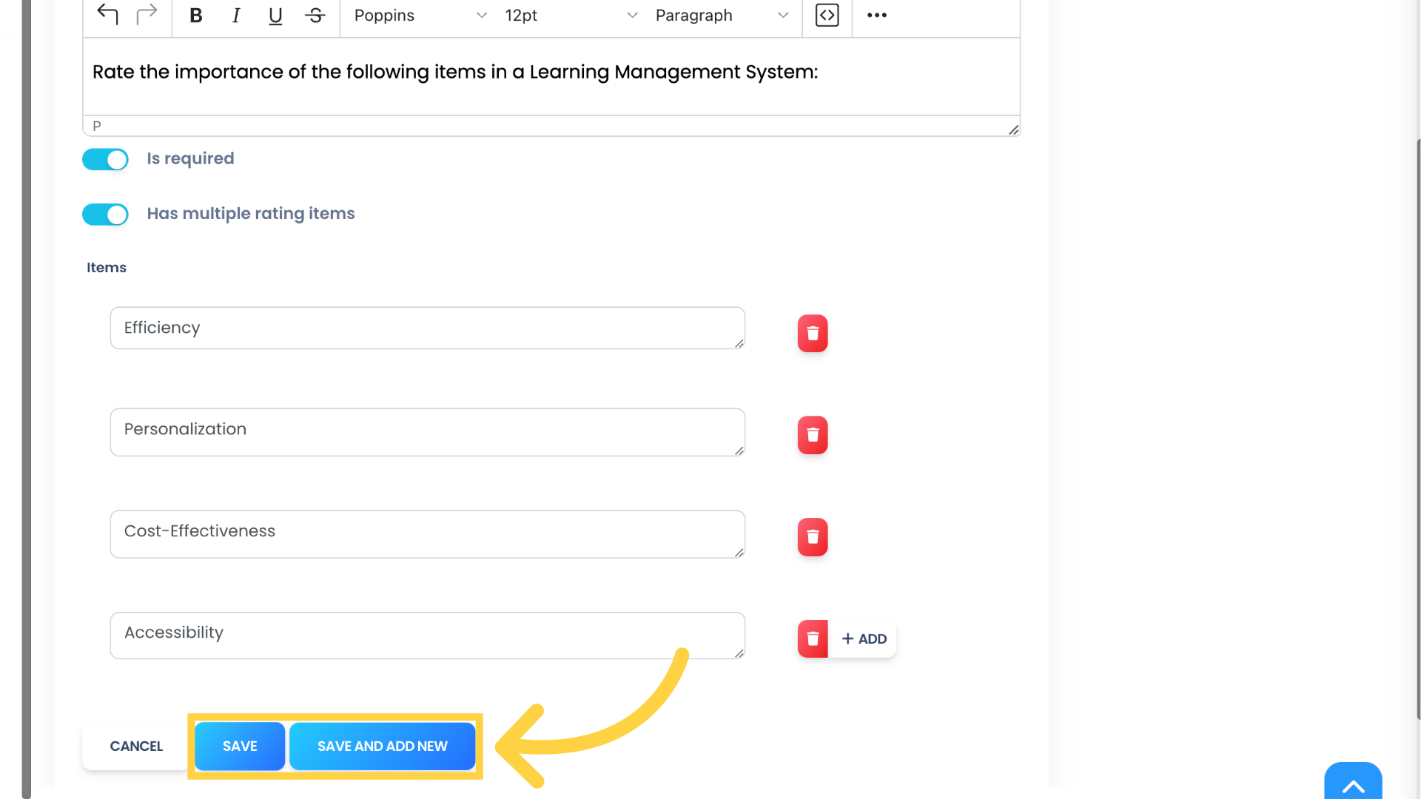This screenshot has height=799, width=1421.
Task: Delete the Personalization rating item
Action: point(811,434)
